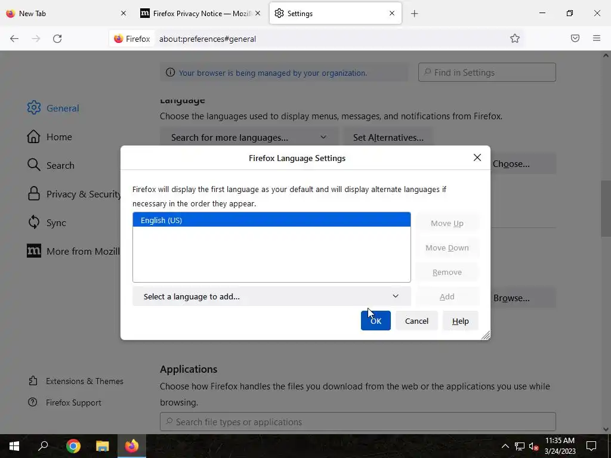
Task: Click the Firefox taskbar icon
Action: tap(132, 446)
